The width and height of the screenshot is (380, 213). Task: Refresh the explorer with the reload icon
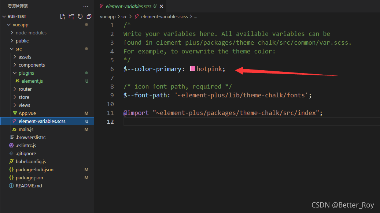[80, 16]
